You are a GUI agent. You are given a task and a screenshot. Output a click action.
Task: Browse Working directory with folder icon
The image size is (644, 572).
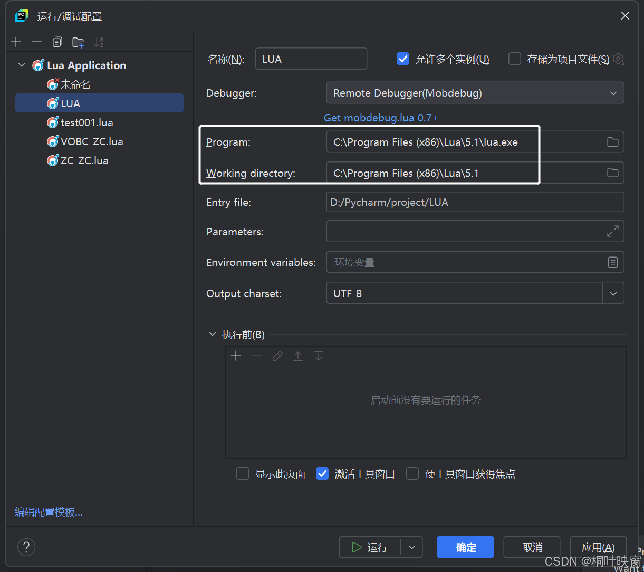[x=612, y=173]
